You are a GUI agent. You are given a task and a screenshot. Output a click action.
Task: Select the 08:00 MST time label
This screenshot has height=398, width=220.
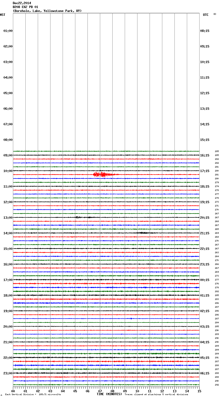(8, 140)
